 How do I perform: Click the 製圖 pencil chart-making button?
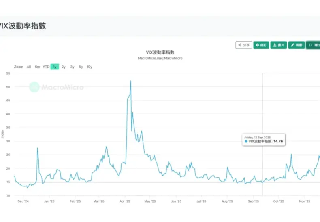pos(297,45)
